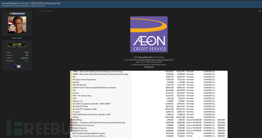Open the AEON Philippines Credit Service link

pyautogui.click(x=153, y=60)
